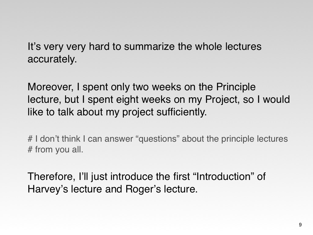Click the gray line starting "# I don't think"

157,139
